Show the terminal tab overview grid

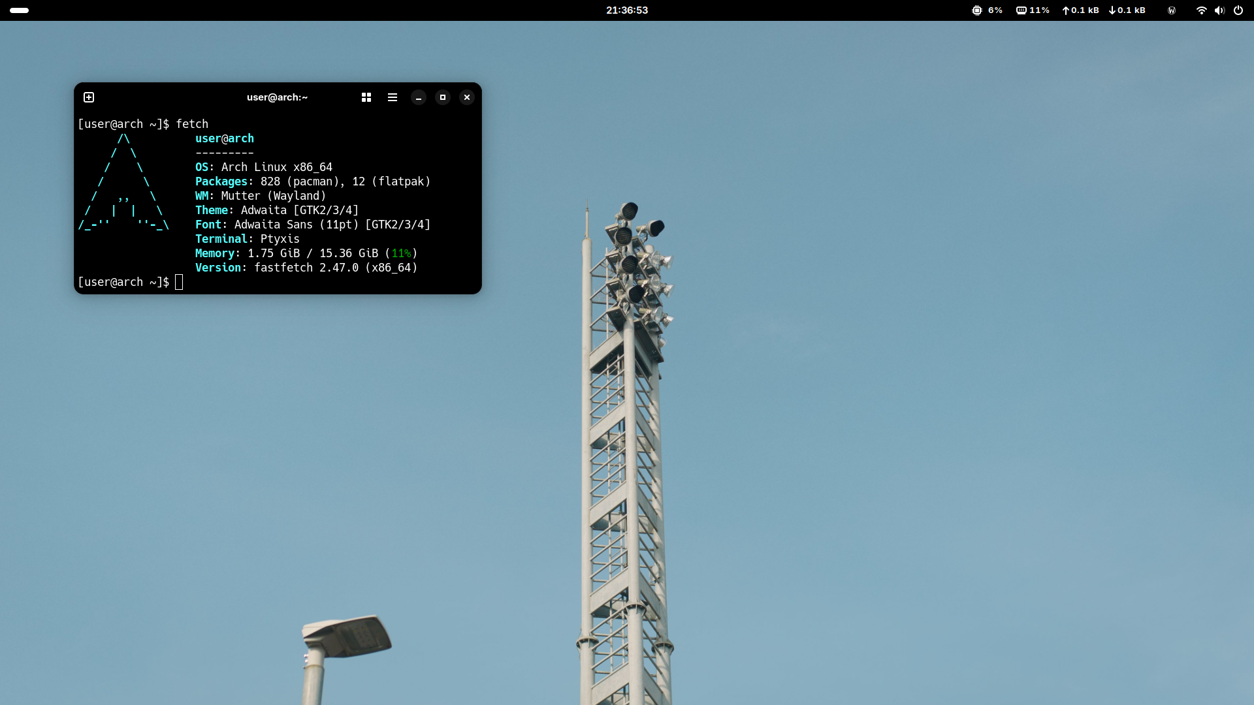pos(366,97)
